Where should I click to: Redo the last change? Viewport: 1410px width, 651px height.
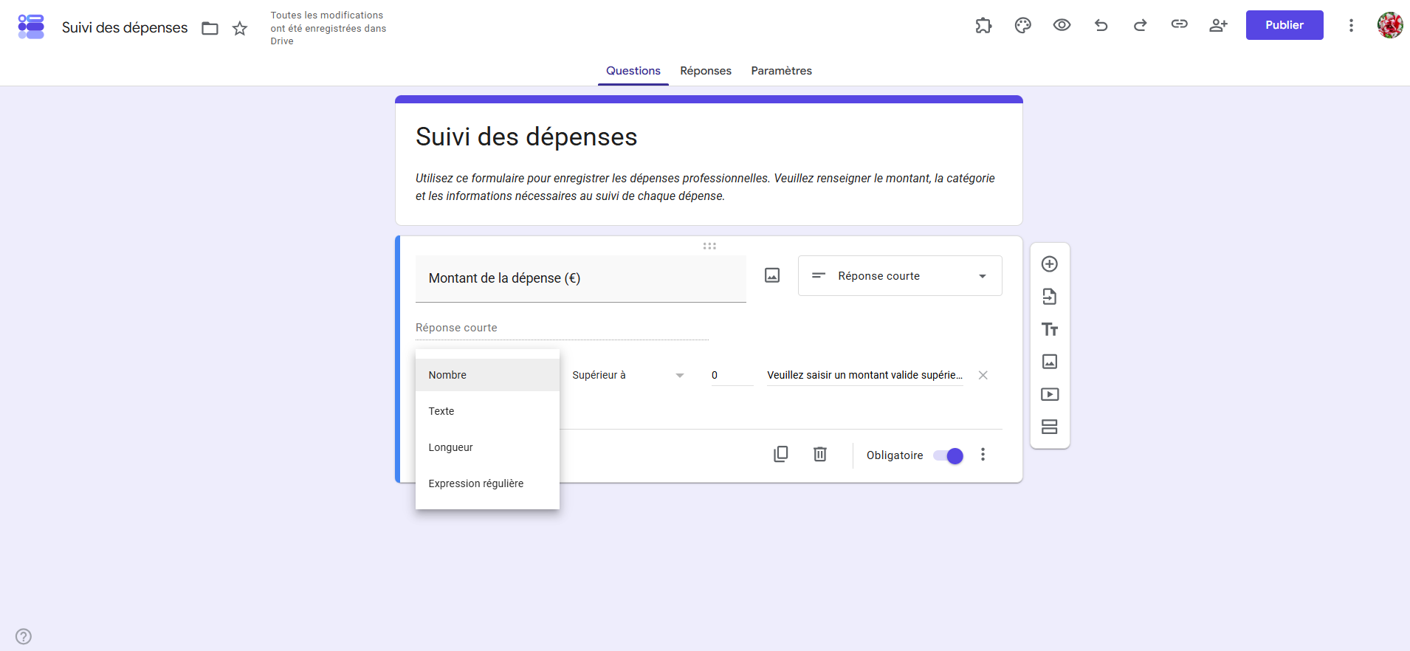click(1140, 25)
